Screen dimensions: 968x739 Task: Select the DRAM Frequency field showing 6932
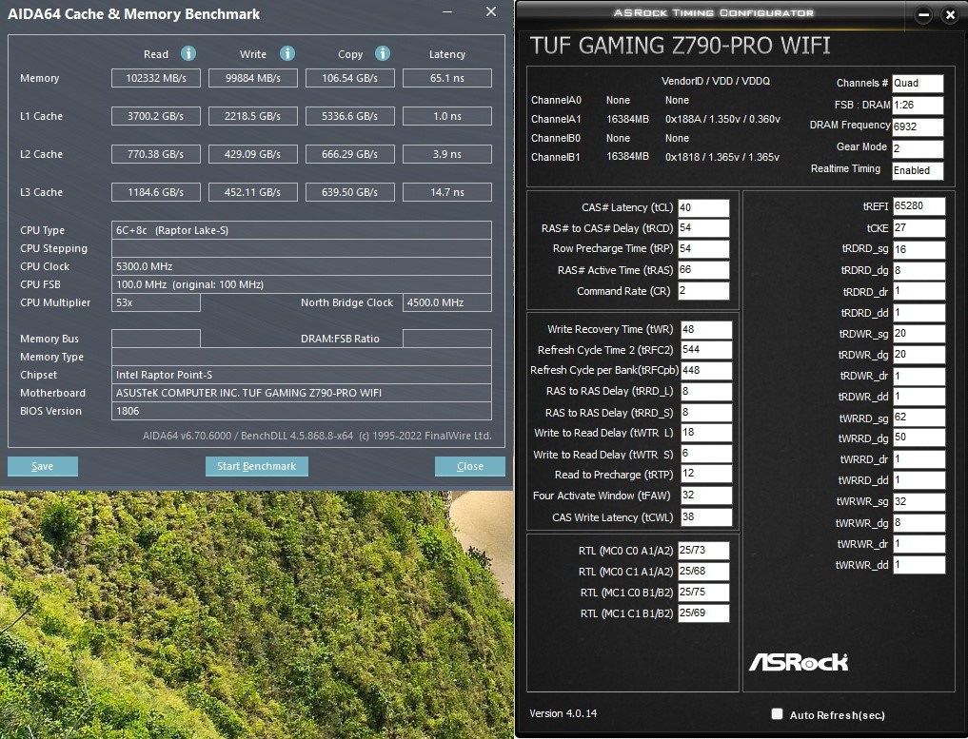pyautogui.click(x=918, y=127)
